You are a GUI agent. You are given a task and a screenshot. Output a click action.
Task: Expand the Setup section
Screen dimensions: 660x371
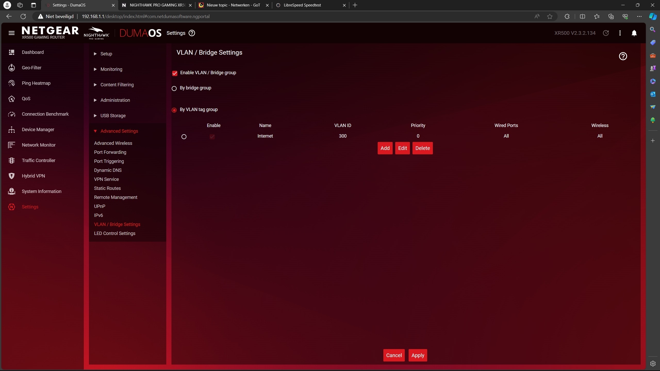[106, 54]
